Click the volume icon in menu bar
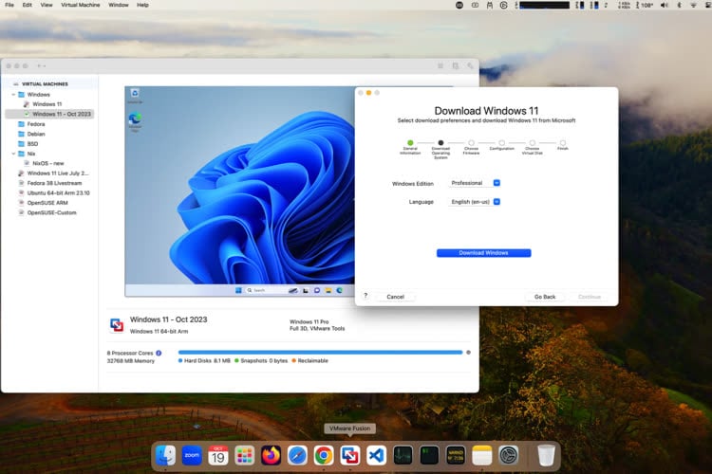Screen dimensions: 712x474 [x=665, y=5]
